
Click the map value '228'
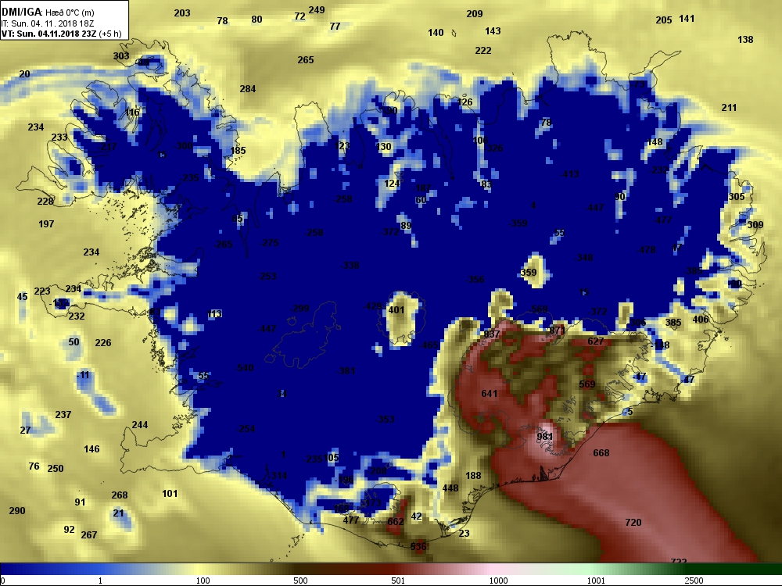45,202
